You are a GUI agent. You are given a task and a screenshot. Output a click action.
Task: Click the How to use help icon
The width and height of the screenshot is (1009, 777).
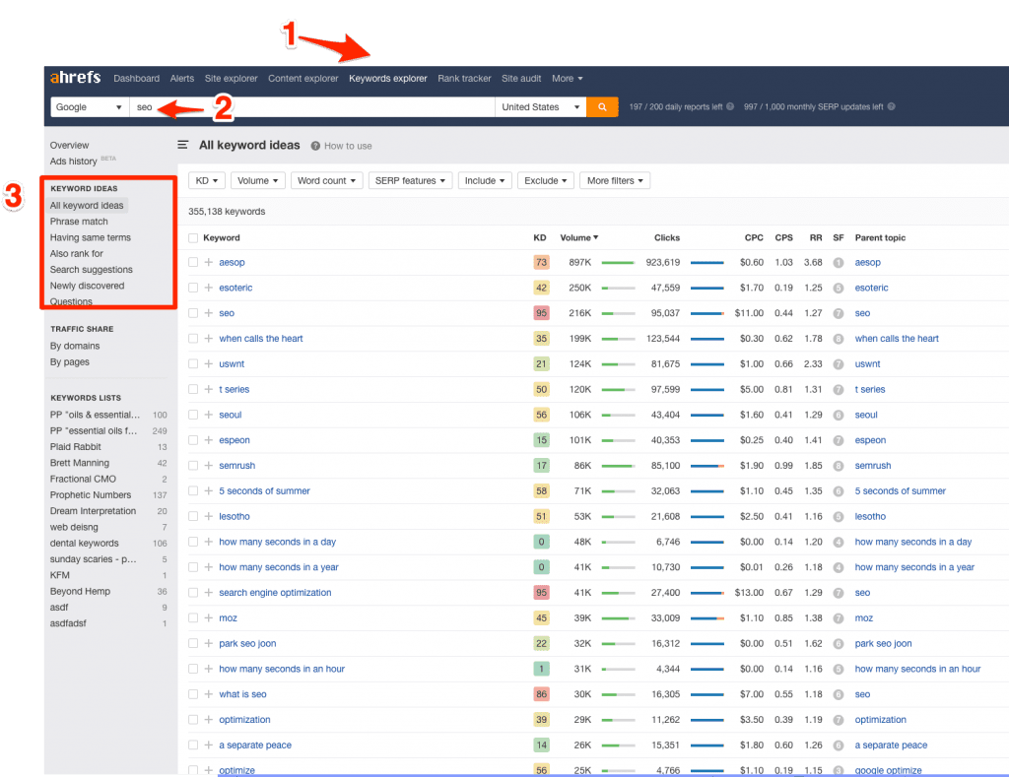click(x=315, y=146)
